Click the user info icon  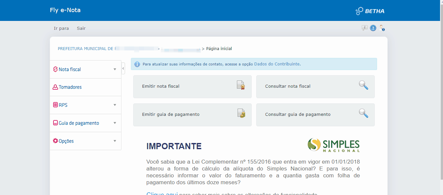(x=382, y=28)
